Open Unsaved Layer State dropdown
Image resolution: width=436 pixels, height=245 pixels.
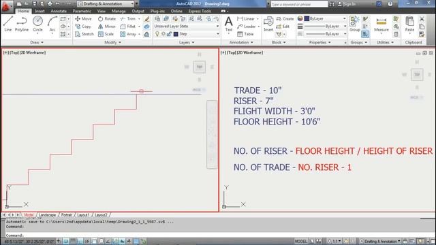click(186, 26)
